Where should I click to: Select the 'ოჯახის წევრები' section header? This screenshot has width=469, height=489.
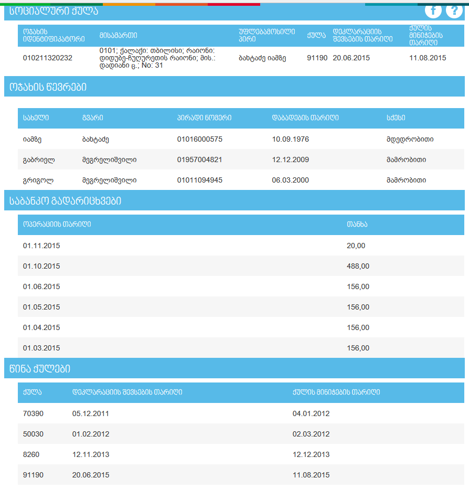48,87
